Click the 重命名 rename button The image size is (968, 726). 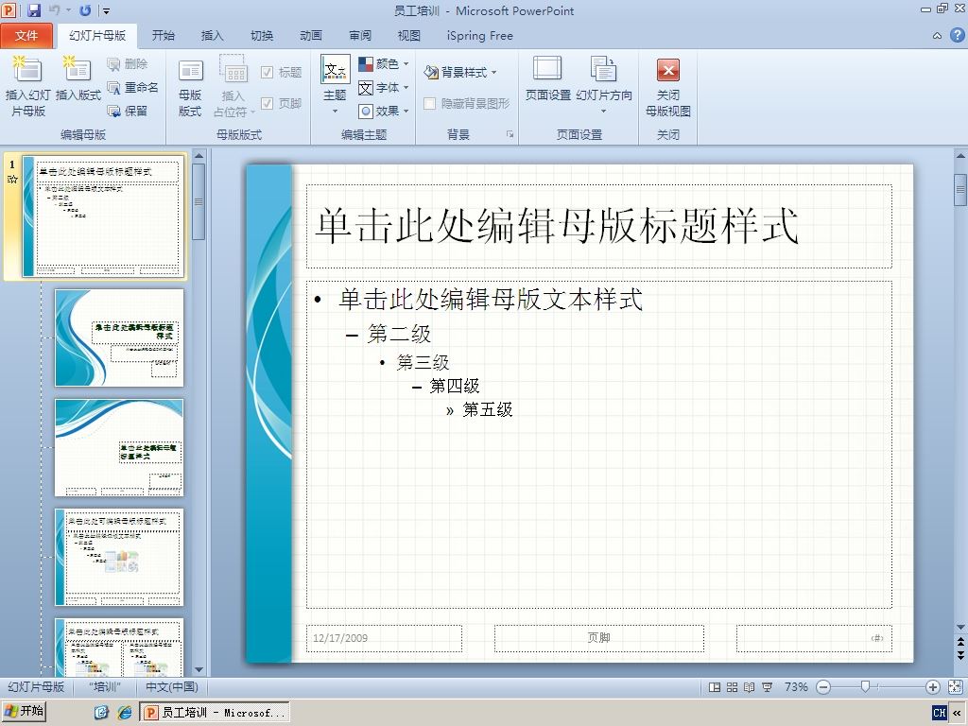click(132, 87)
